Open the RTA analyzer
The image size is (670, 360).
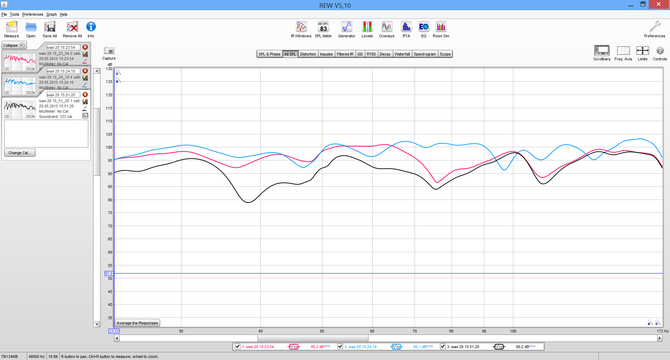coord(406,27)
